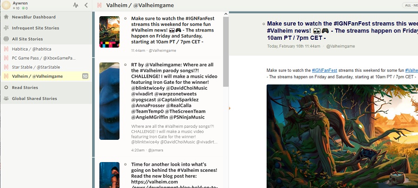Open the Valheim parody songs story
The height and width of the screenshot is (188, 418).
pos(174,91)
